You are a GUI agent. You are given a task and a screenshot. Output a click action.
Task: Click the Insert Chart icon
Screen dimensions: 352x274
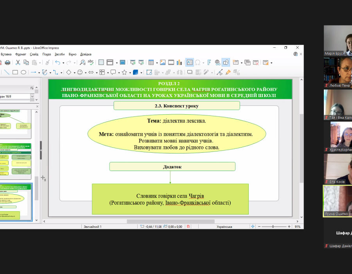click(x=180, y=62)
